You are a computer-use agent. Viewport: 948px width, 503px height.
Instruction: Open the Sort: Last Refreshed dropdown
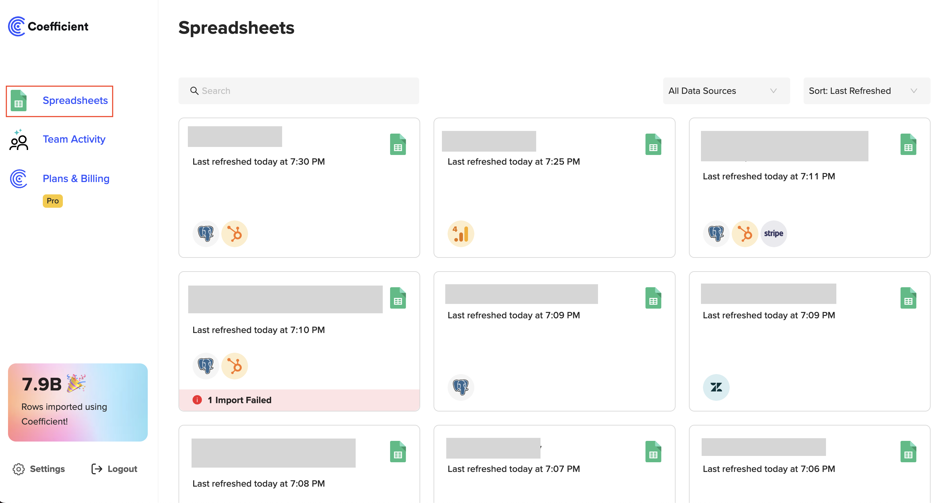point(866,91)
